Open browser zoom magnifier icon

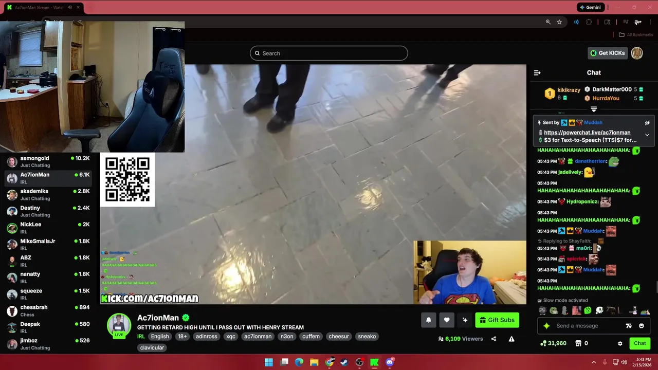[x=548, y=22]
